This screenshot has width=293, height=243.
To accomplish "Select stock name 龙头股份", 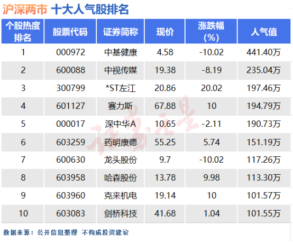I will click(x=121, y=160).
